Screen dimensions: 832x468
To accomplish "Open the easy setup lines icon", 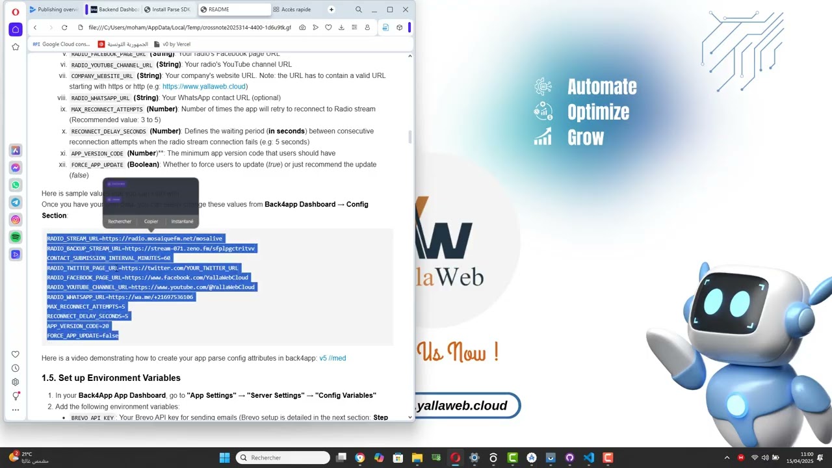I will pyautogui.click(x=354, y=27).
